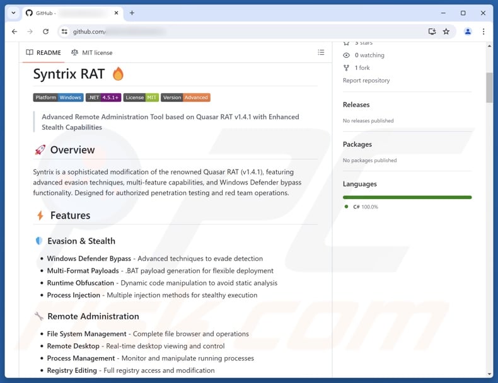
Task: Go back to previous page
Action: pos(14,31)
